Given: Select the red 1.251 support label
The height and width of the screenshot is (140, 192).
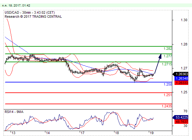Looking at the screenshot, I should (x=168, y=95).
